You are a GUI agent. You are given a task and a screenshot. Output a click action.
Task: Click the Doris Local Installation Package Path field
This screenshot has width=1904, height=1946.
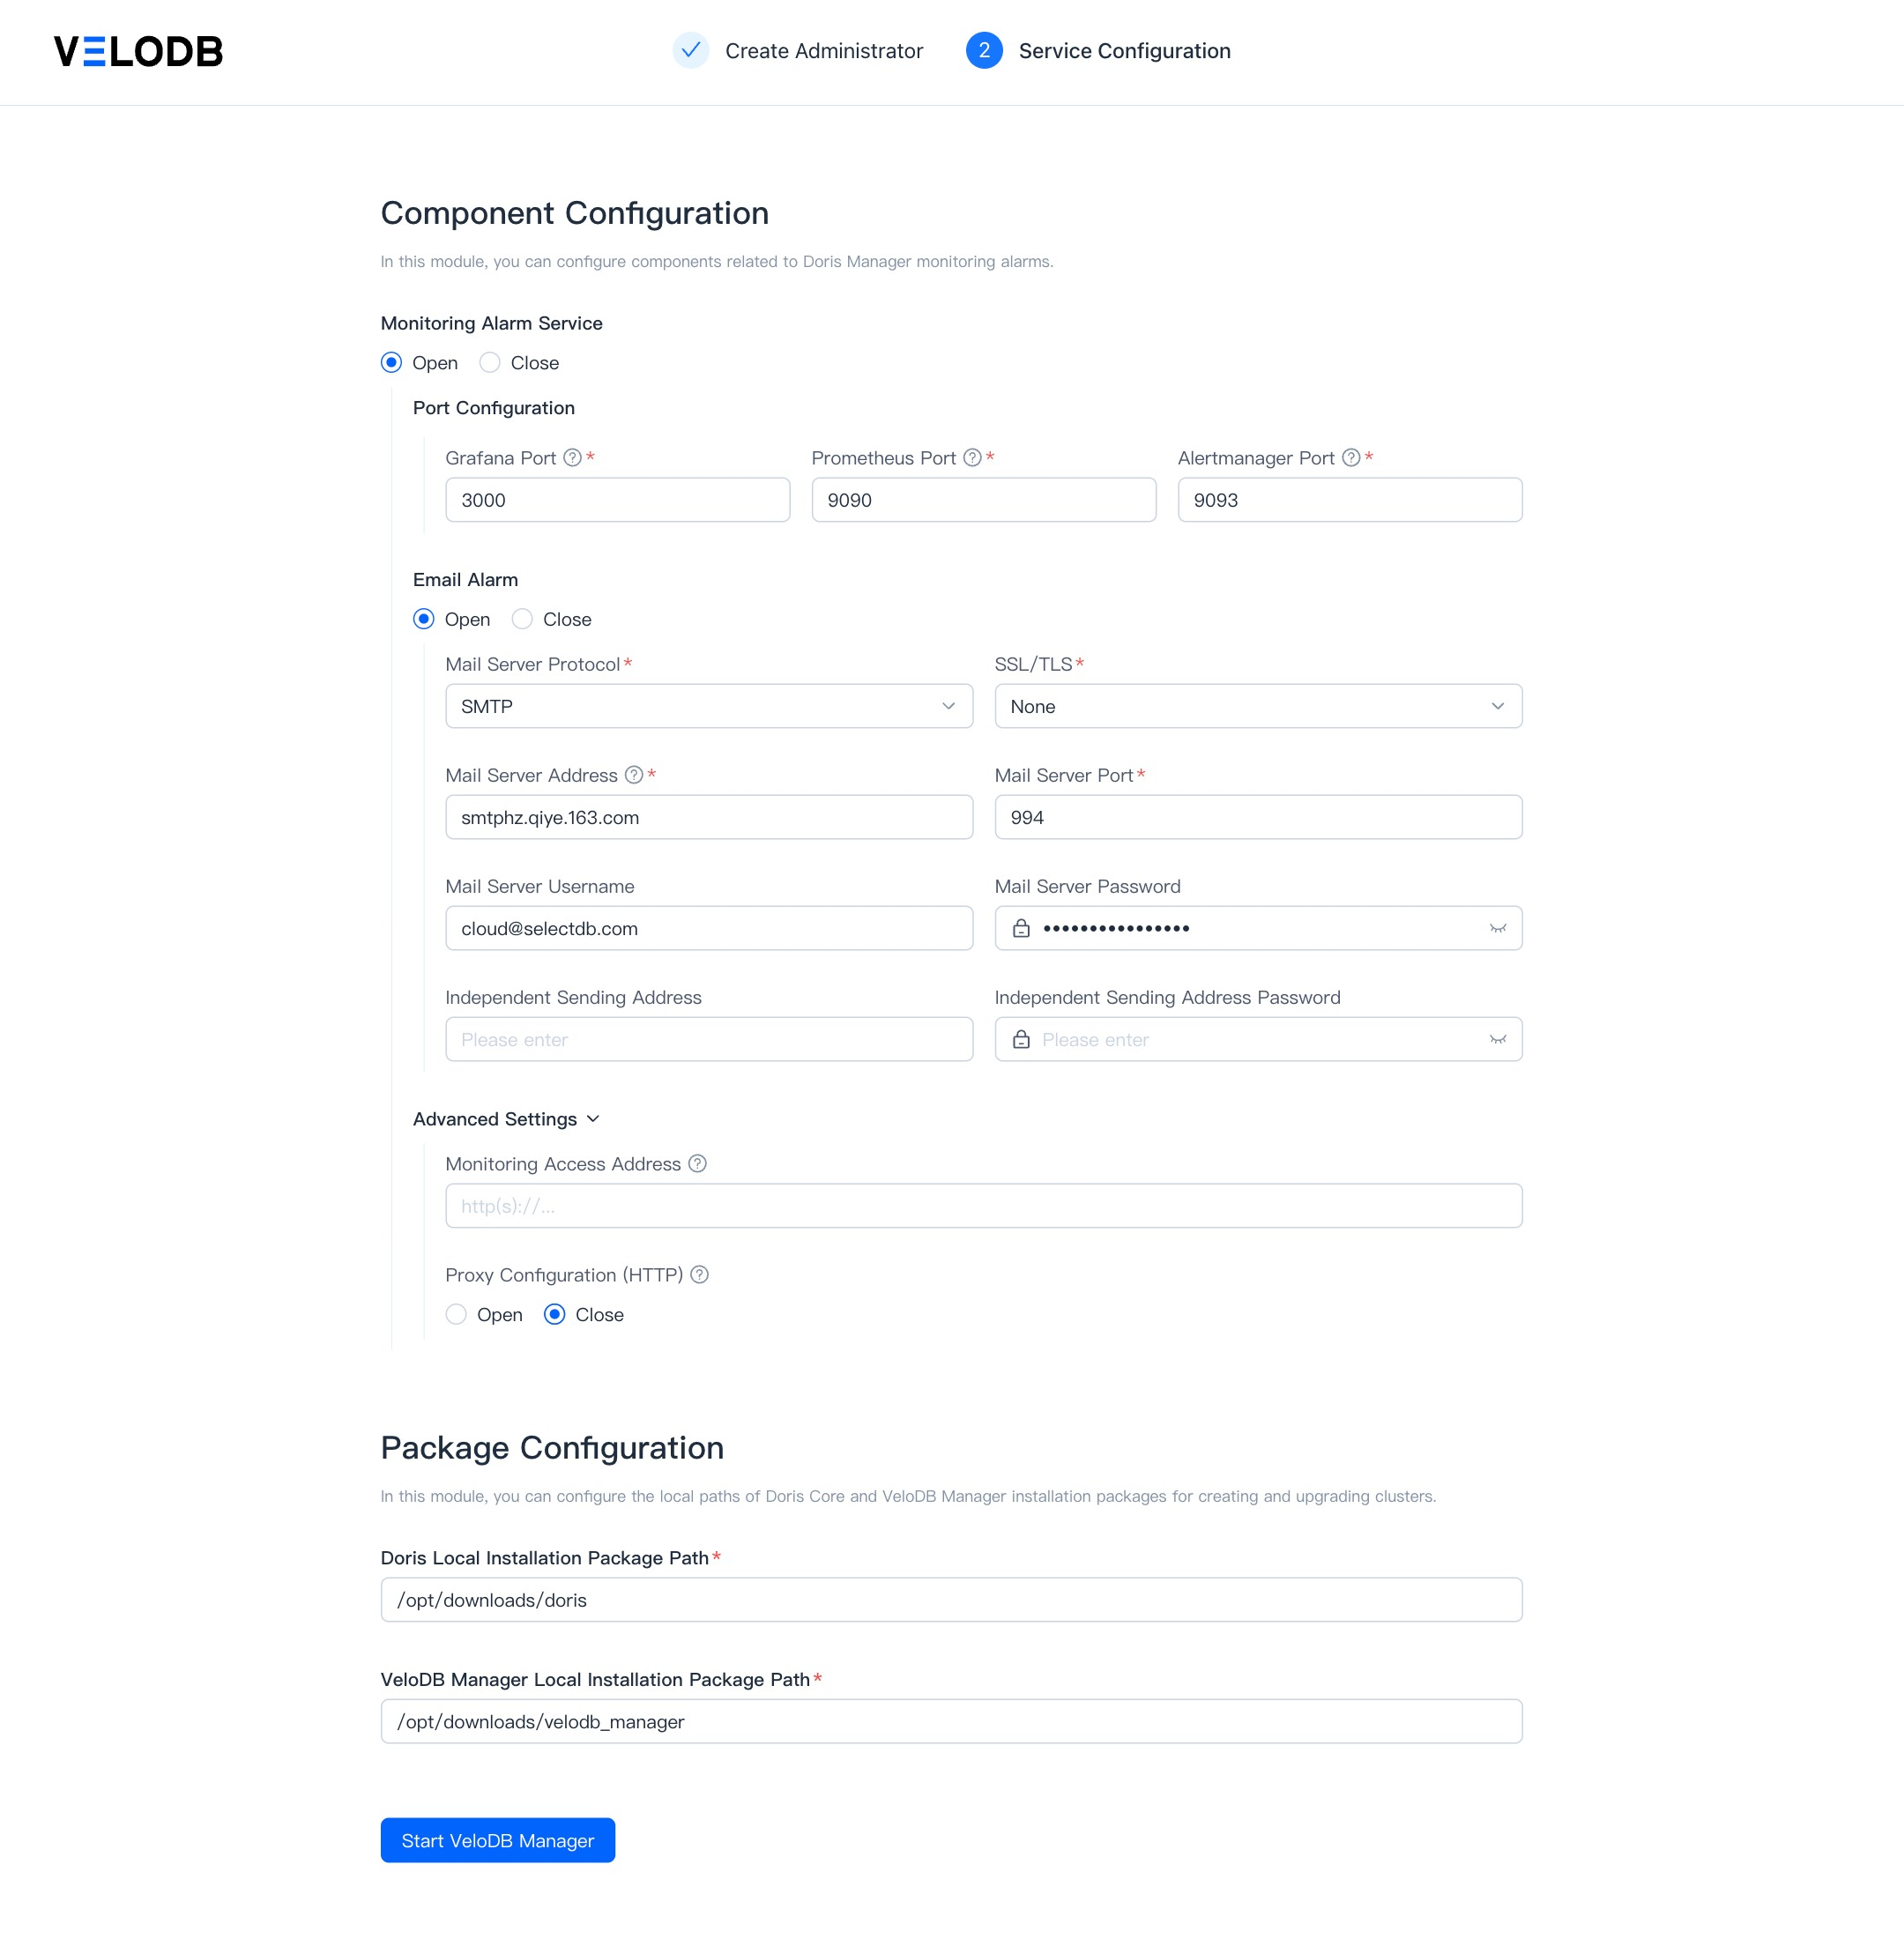click(x=951, y=1601)
